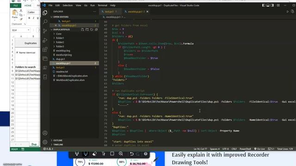Open Excel Name Box dropdown arrow

[x=28, y=30]
